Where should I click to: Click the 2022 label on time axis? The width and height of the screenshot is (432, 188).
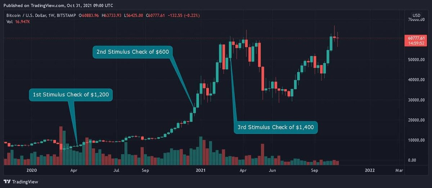(369, 170)
